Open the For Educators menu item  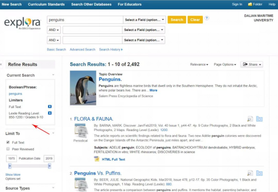tap(129, 4)
